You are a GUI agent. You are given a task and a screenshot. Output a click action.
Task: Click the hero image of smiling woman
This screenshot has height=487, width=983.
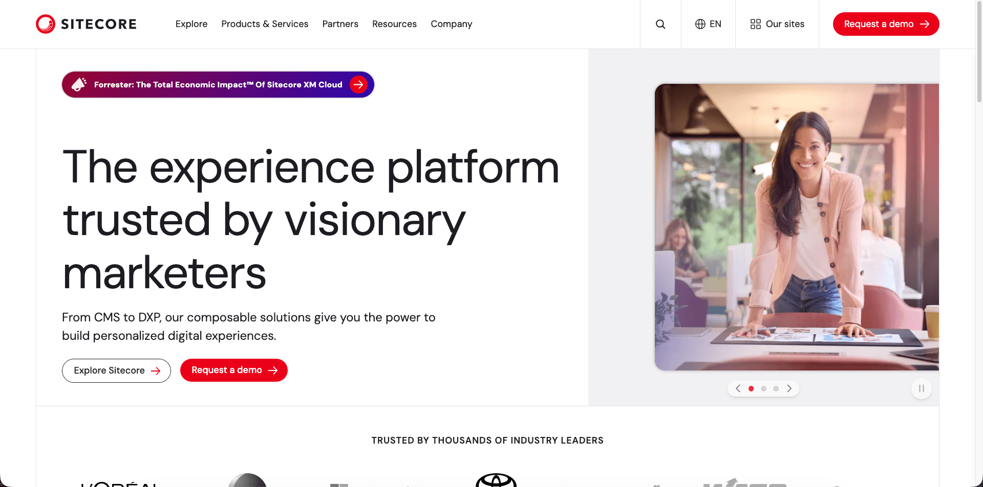(797, 227)
